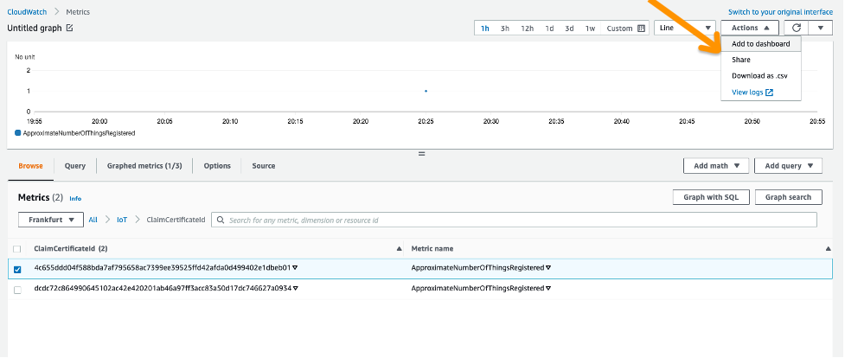
Task: Click the Metrics Info link
Action: 75,199
